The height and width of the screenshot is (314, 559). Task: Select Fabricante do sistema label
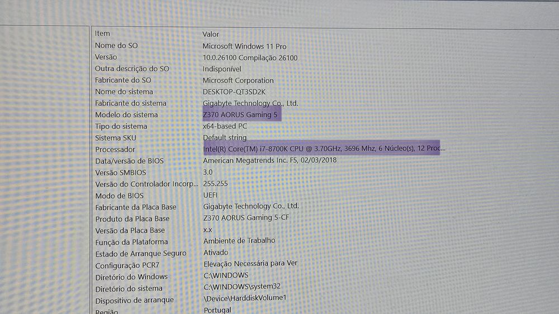pyautogui.click(x=131, y=103)
